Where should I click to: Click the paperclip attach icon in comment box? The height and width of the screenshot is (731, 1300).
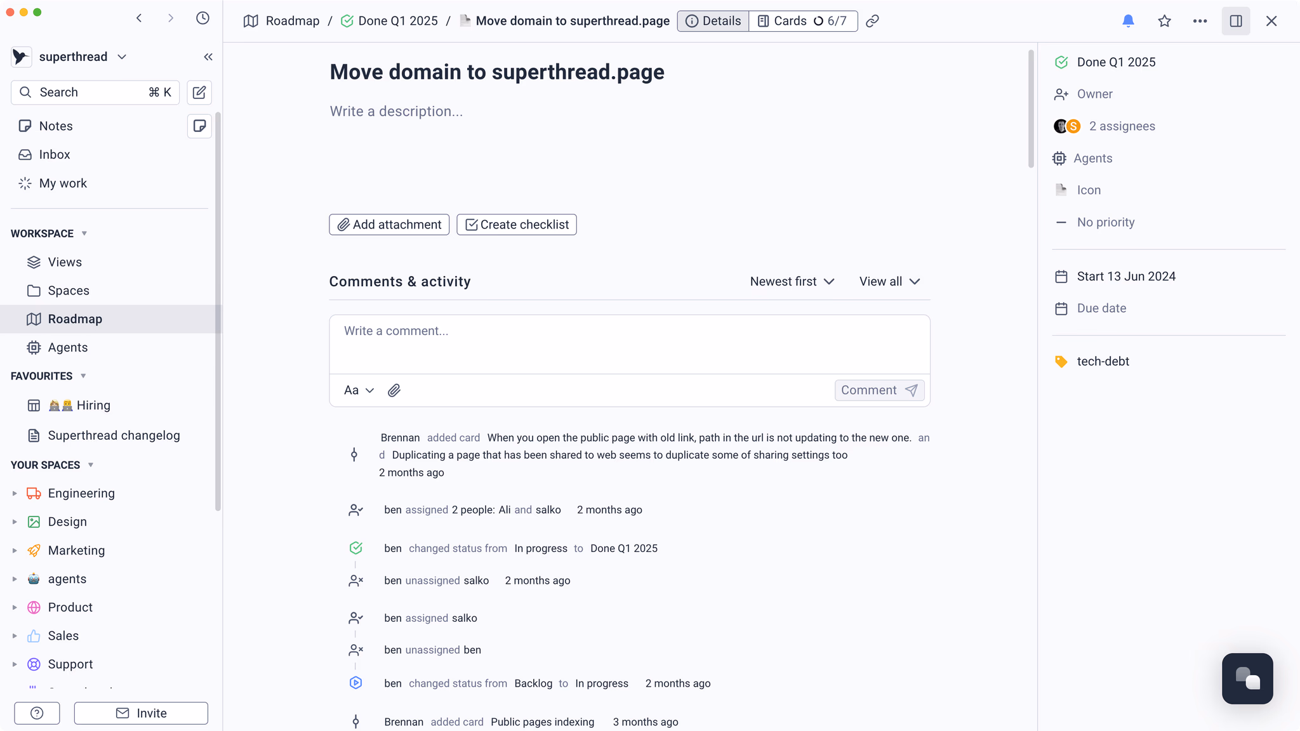tap(394, 390)
